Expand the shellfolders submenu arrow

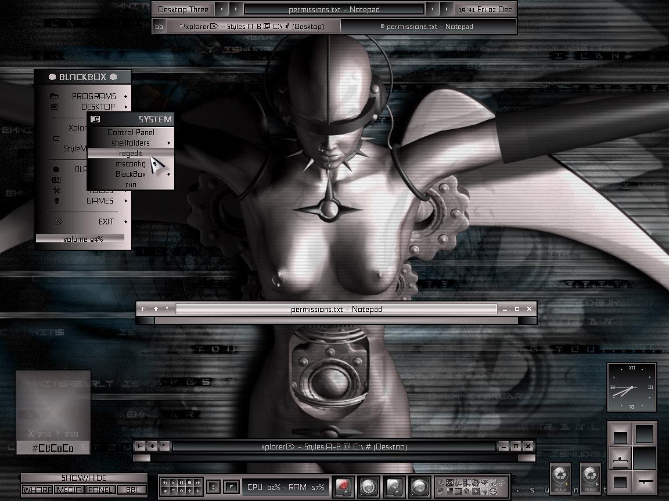168,143
